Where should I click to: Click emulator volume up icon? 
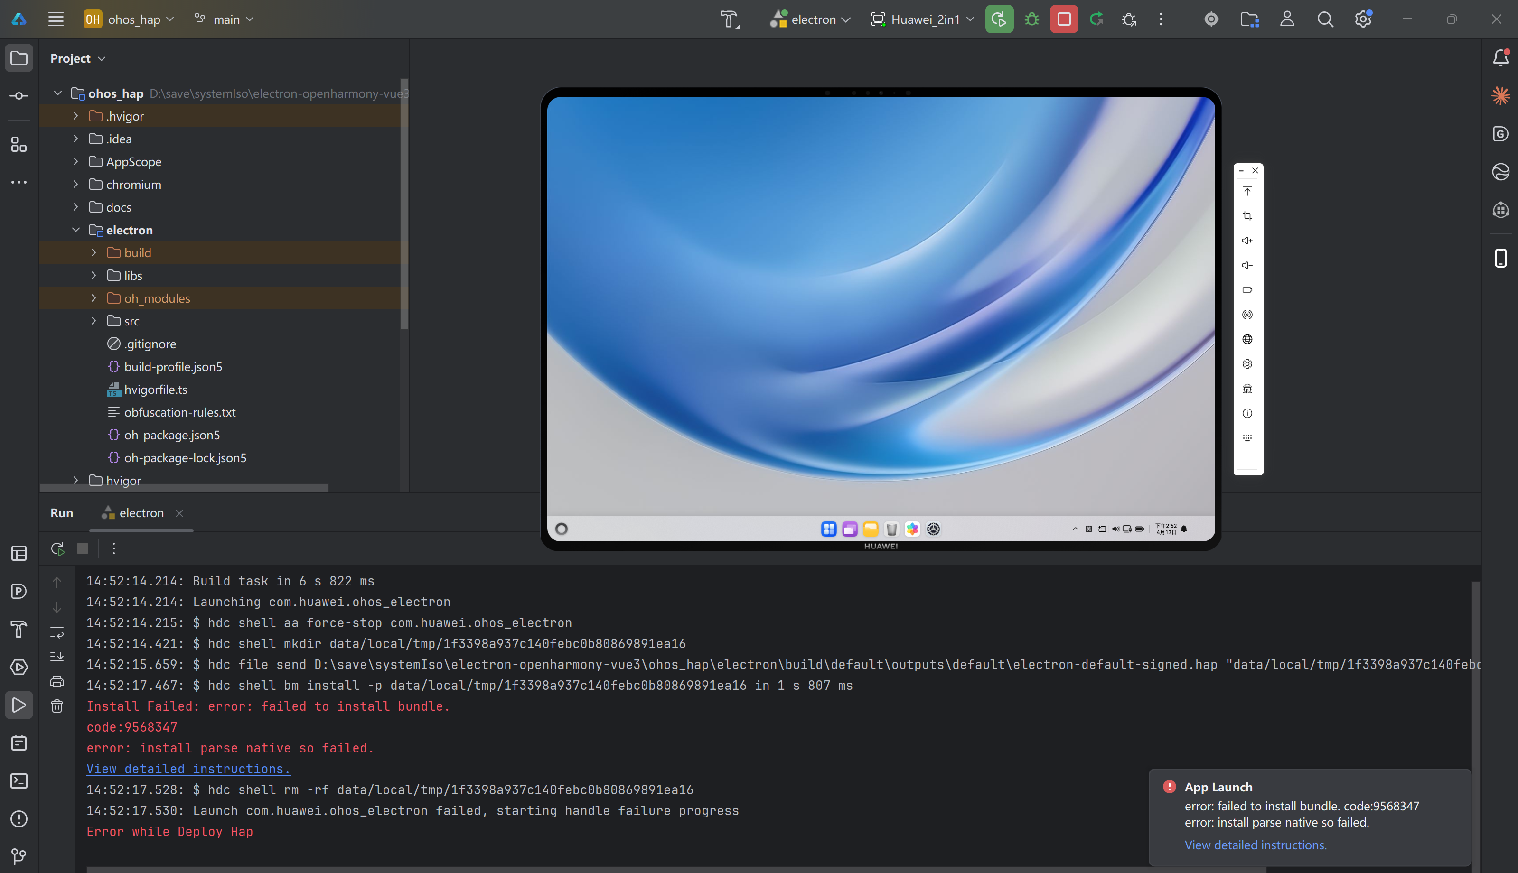[x=1247, y=241]
